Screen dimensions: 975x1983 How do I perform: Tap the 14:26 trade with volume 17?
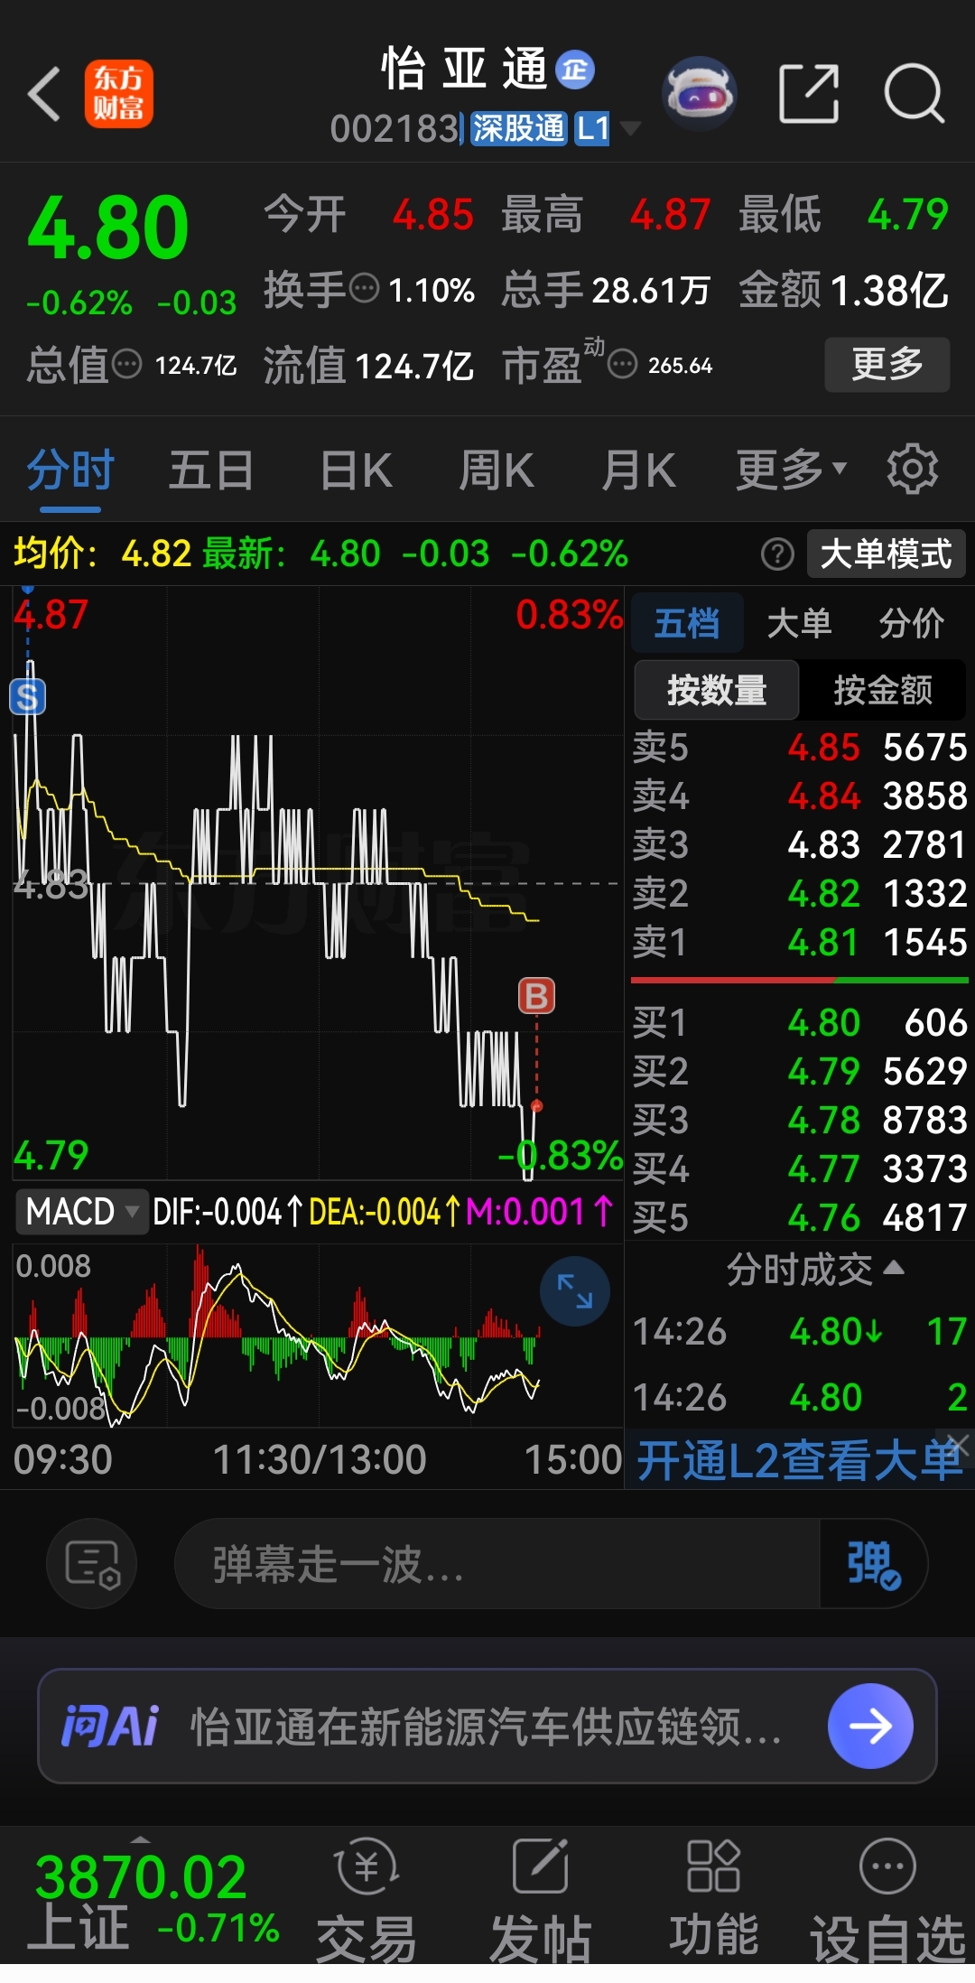point(799,1331)
